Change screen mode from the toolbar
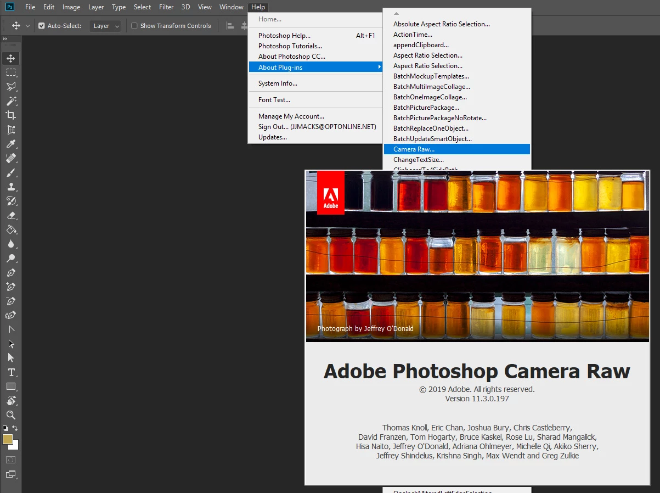660x493 pixels. [11, 474]
